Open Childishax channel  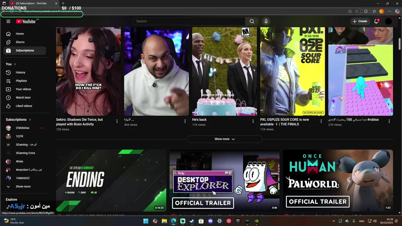(25, 128)
